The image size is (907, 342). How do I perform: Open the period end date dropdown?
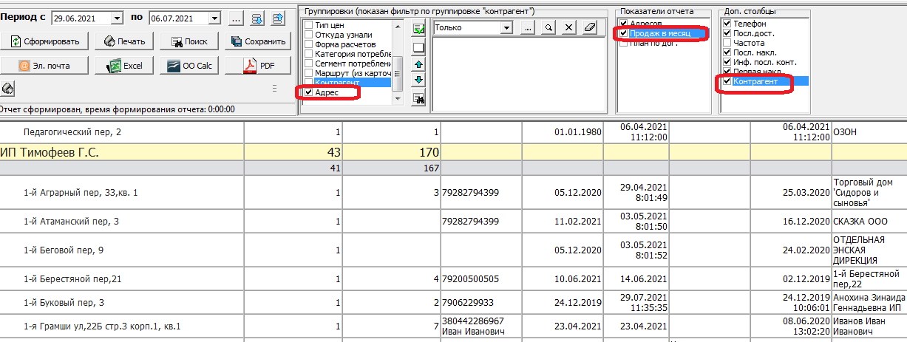point(214,18)
